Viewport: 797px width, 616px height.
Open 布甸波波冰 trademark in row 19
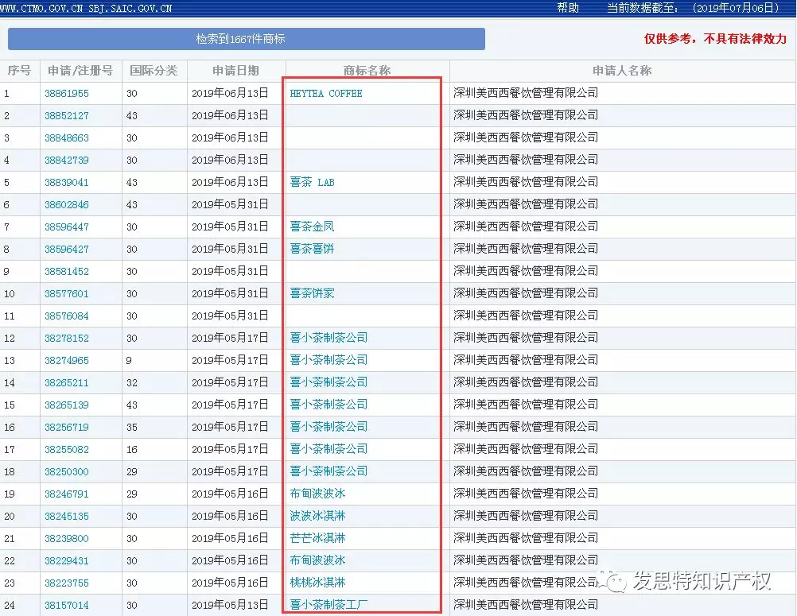pos(317,494)
